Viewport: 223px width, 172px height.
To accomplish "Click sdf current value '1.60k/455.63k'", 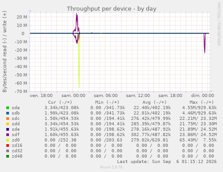I will (62, 135).
